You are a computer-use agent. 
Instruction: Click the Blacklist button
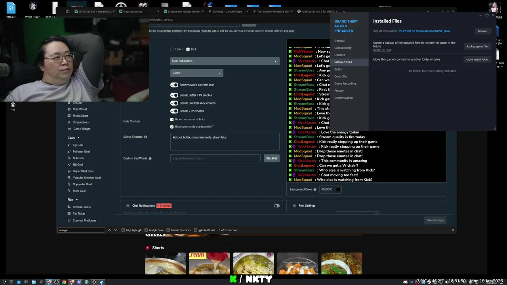pyautogui.click(x=272, y=158)
